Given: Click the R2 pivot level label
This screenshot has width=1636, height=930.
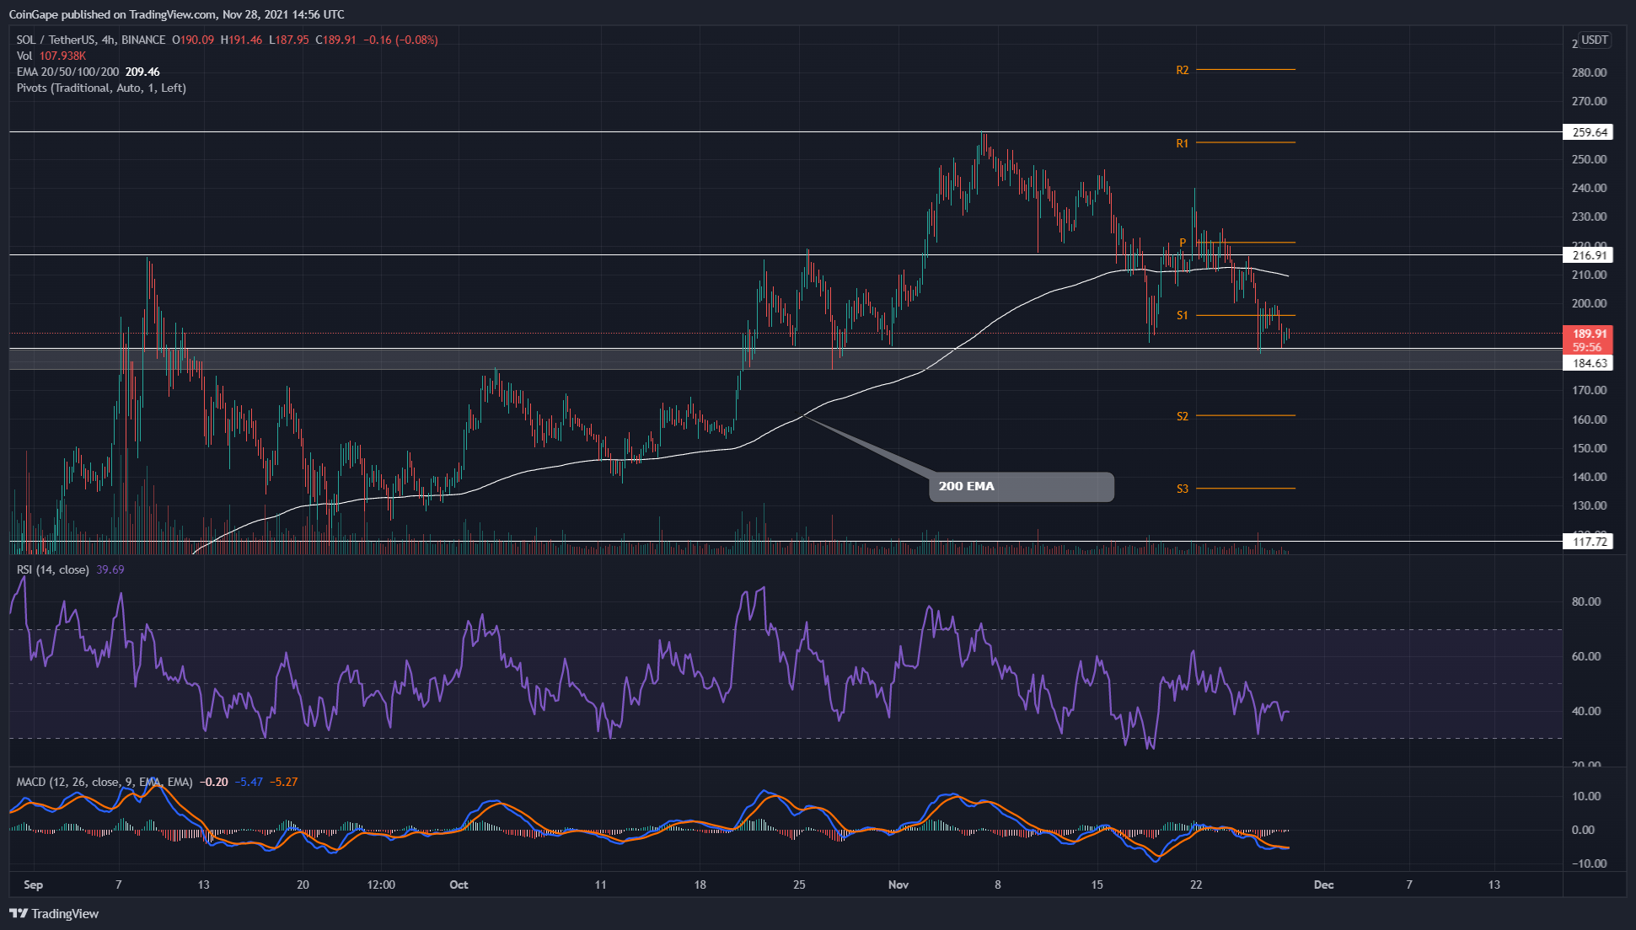Looking at the screenshot, I should click(1183, 70).
